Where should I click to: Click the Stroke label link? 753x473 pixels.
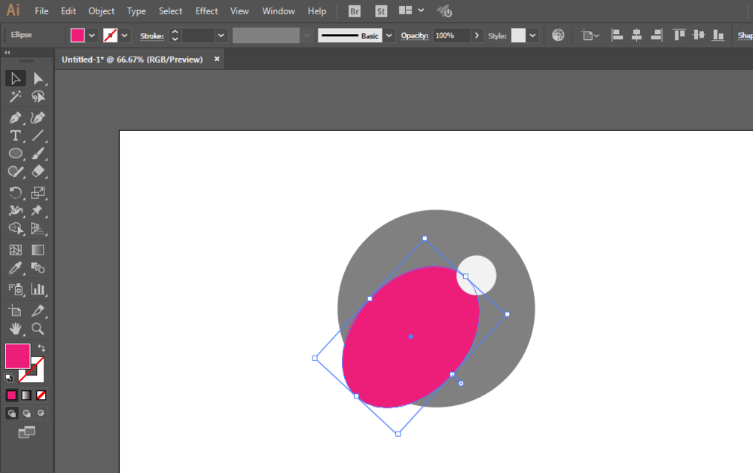(x=152, y=36)
